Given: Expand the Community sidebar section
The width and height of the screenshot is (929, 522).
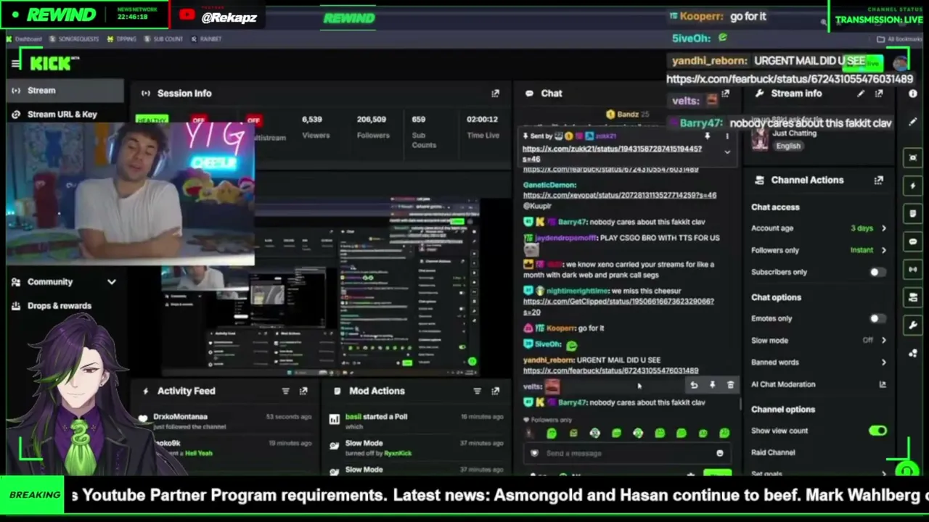Looking at the screenshot, I should pyautogui.click(x=64, y=282).
